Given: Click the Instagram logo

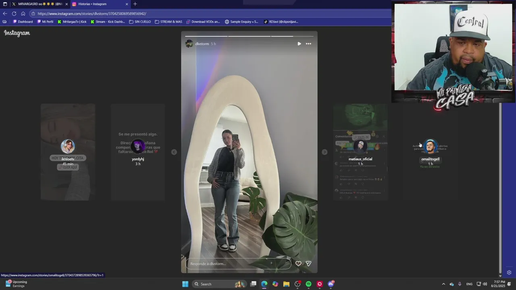Looking at the screenshot, I should pyautogui.click(x=17, y=33).
